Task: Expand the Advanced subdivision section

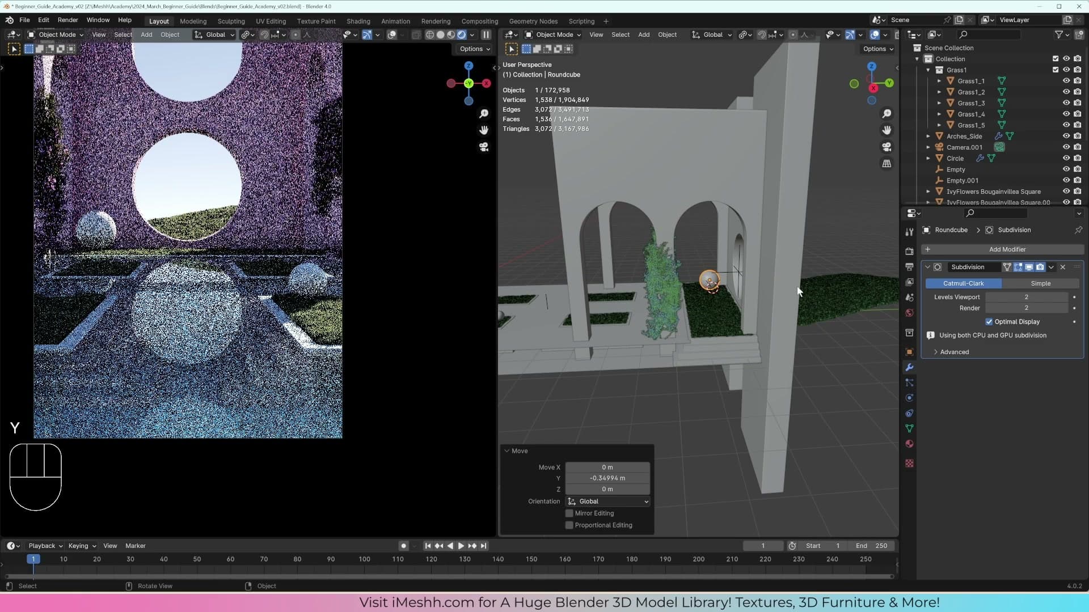Action: pyautogui.click(x=954, y=352)
